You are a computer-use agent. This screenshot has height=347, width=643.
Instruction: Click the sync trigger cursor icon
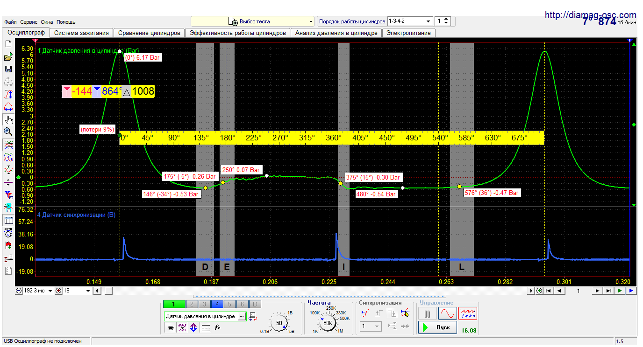coord(405,313)
